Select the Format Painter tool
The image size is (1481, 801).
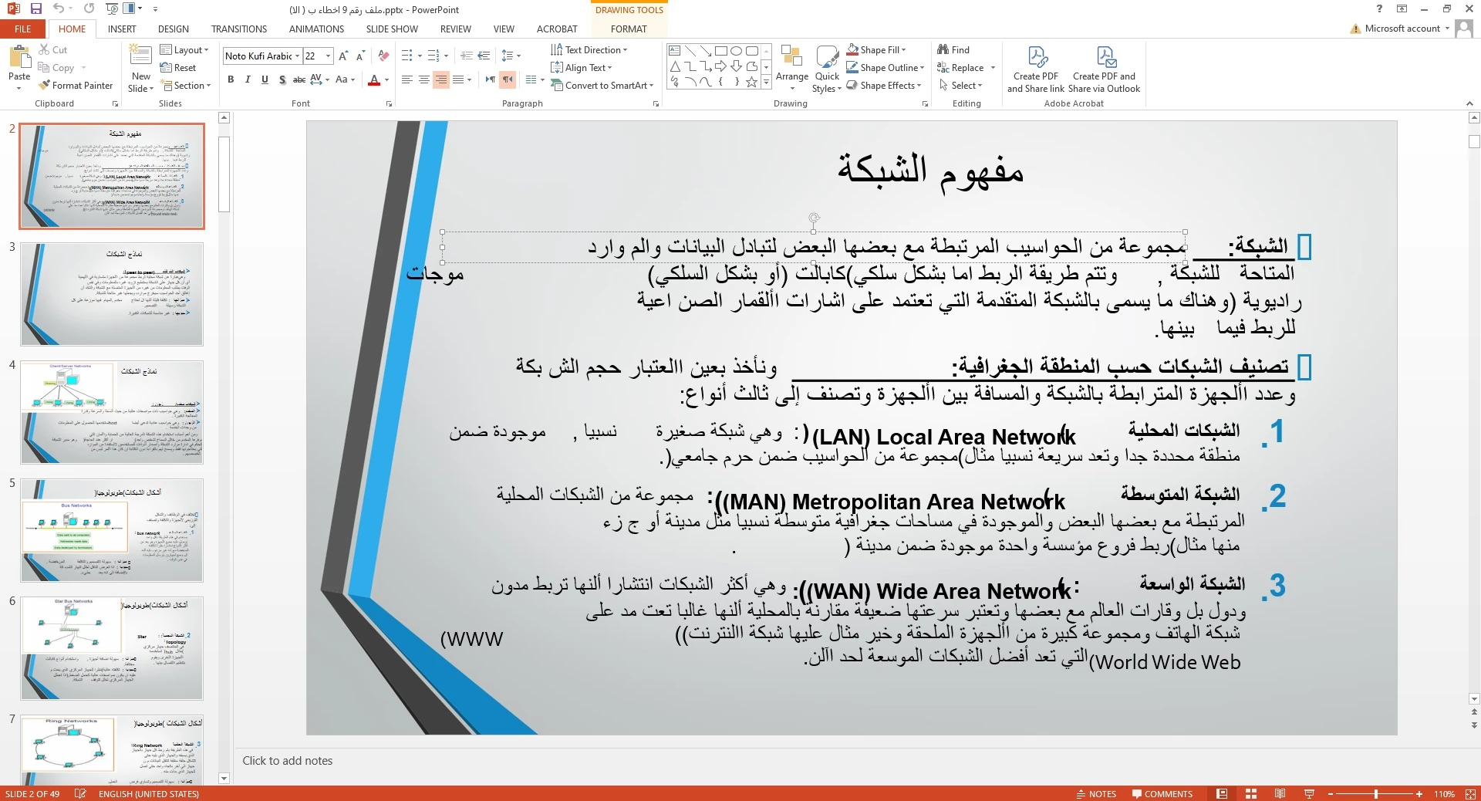click(76, 86)
